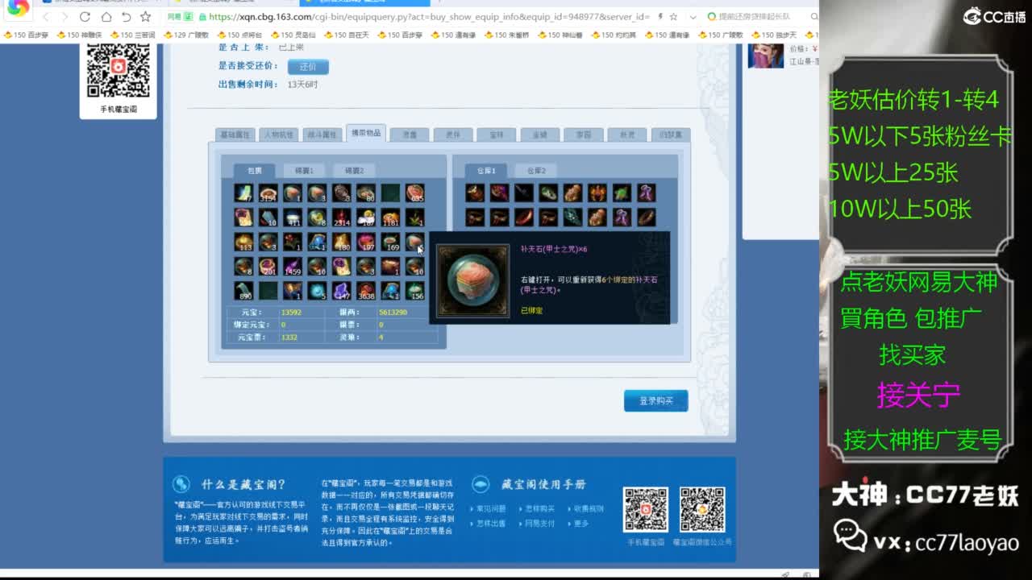
Task: Switch to the 基础属性 tab
Action: coord(235,135)
